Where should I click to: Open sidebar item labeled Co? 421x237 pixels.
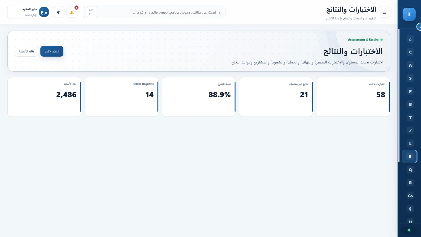(410, 196)
